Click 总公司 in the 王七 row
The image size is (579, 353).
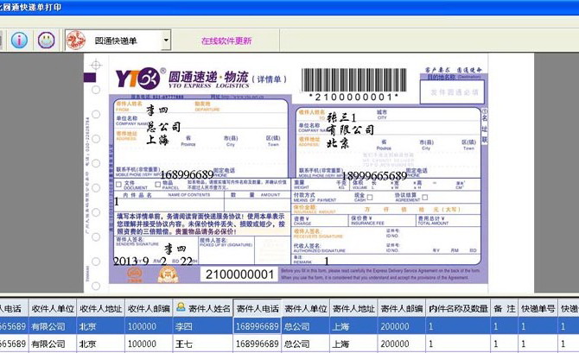point(305,344)
